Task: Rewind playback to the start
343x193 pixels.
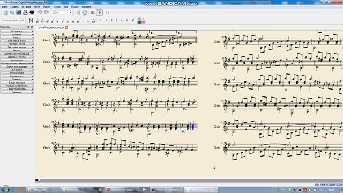Action: point(93,13)
